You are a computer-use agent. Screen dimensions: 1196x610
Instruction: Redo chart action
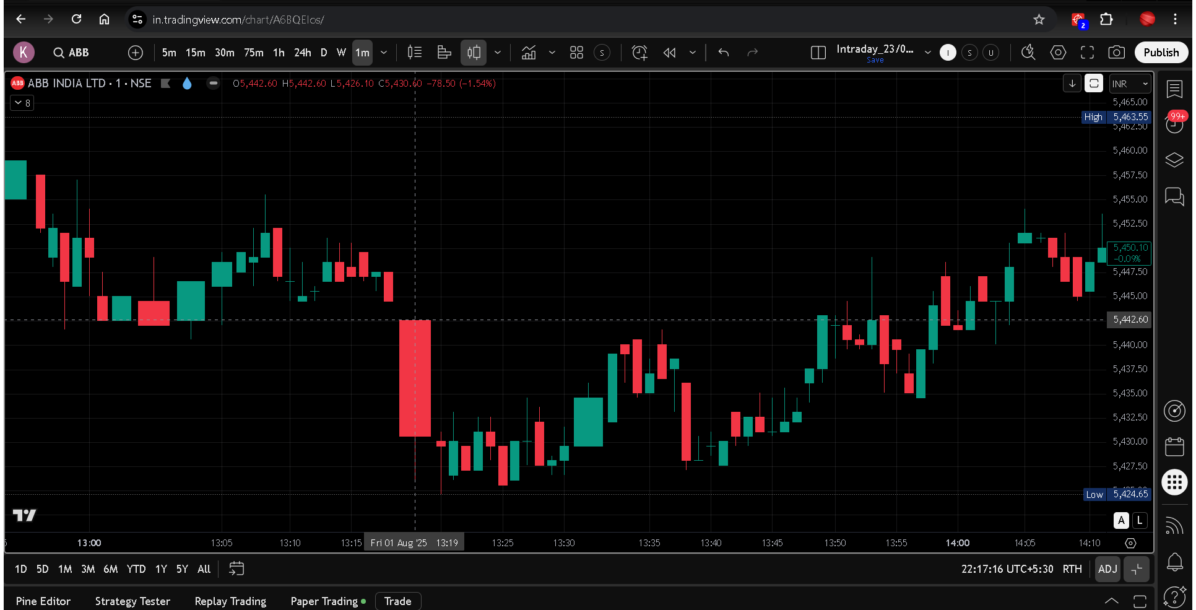[752, 53]
